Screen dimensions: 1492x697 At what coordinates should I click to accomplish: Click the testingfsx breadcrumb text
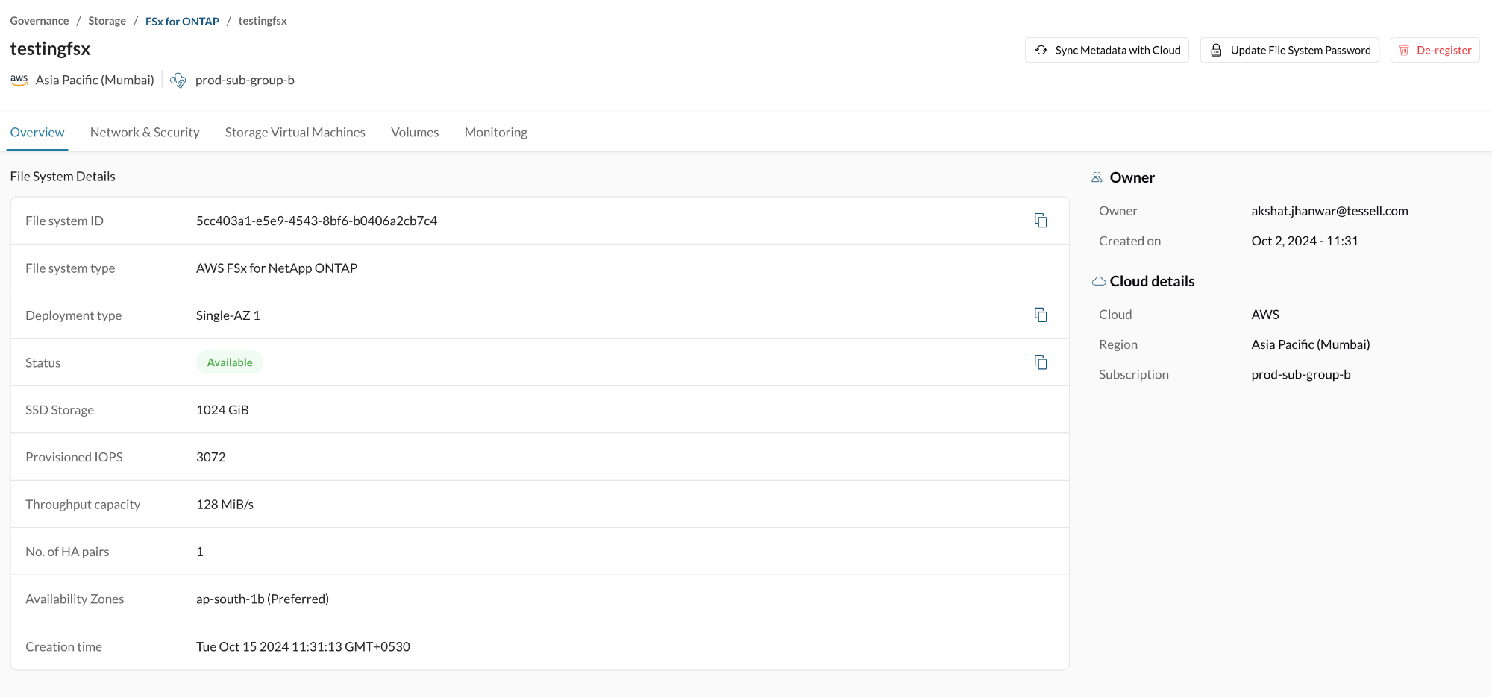pyautogui.click(x=263, y=21)
